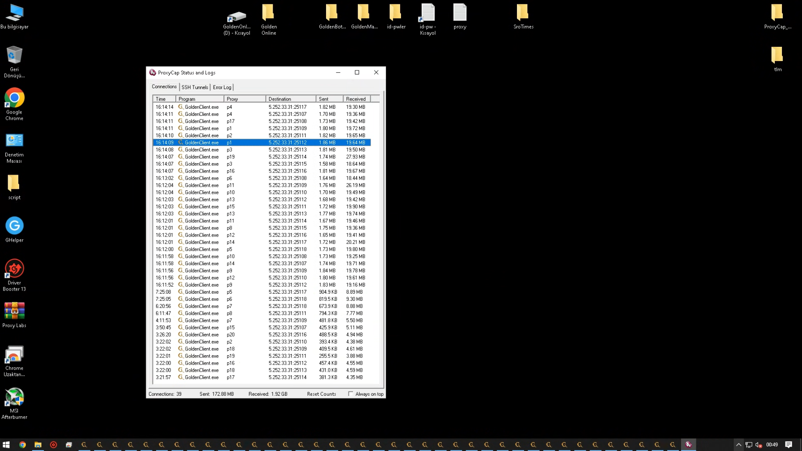Select the connection at time 3:50:45
The image size is (802, 451).
pos(262,328)
